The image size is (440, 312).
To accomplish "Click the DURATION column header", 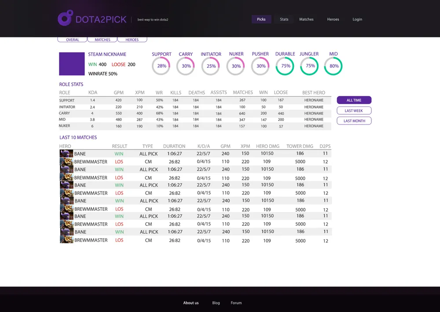I will pyautogui.click(x=174, y=146).
